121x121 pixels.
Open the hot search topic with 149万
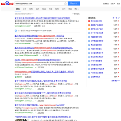tap(97, 25)
